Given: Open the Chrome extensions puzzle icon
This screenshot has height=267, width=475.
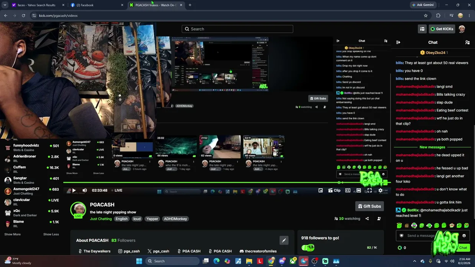Looking at the screenshot, I should [438, 16].
